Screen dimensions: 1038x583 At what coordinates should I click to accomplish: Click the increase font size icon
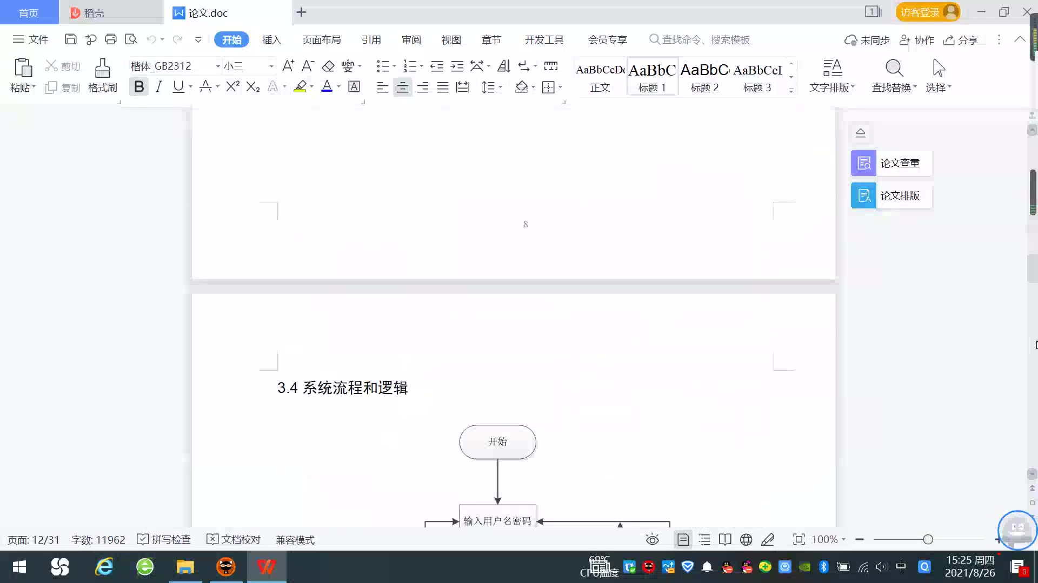coord(288,66)
